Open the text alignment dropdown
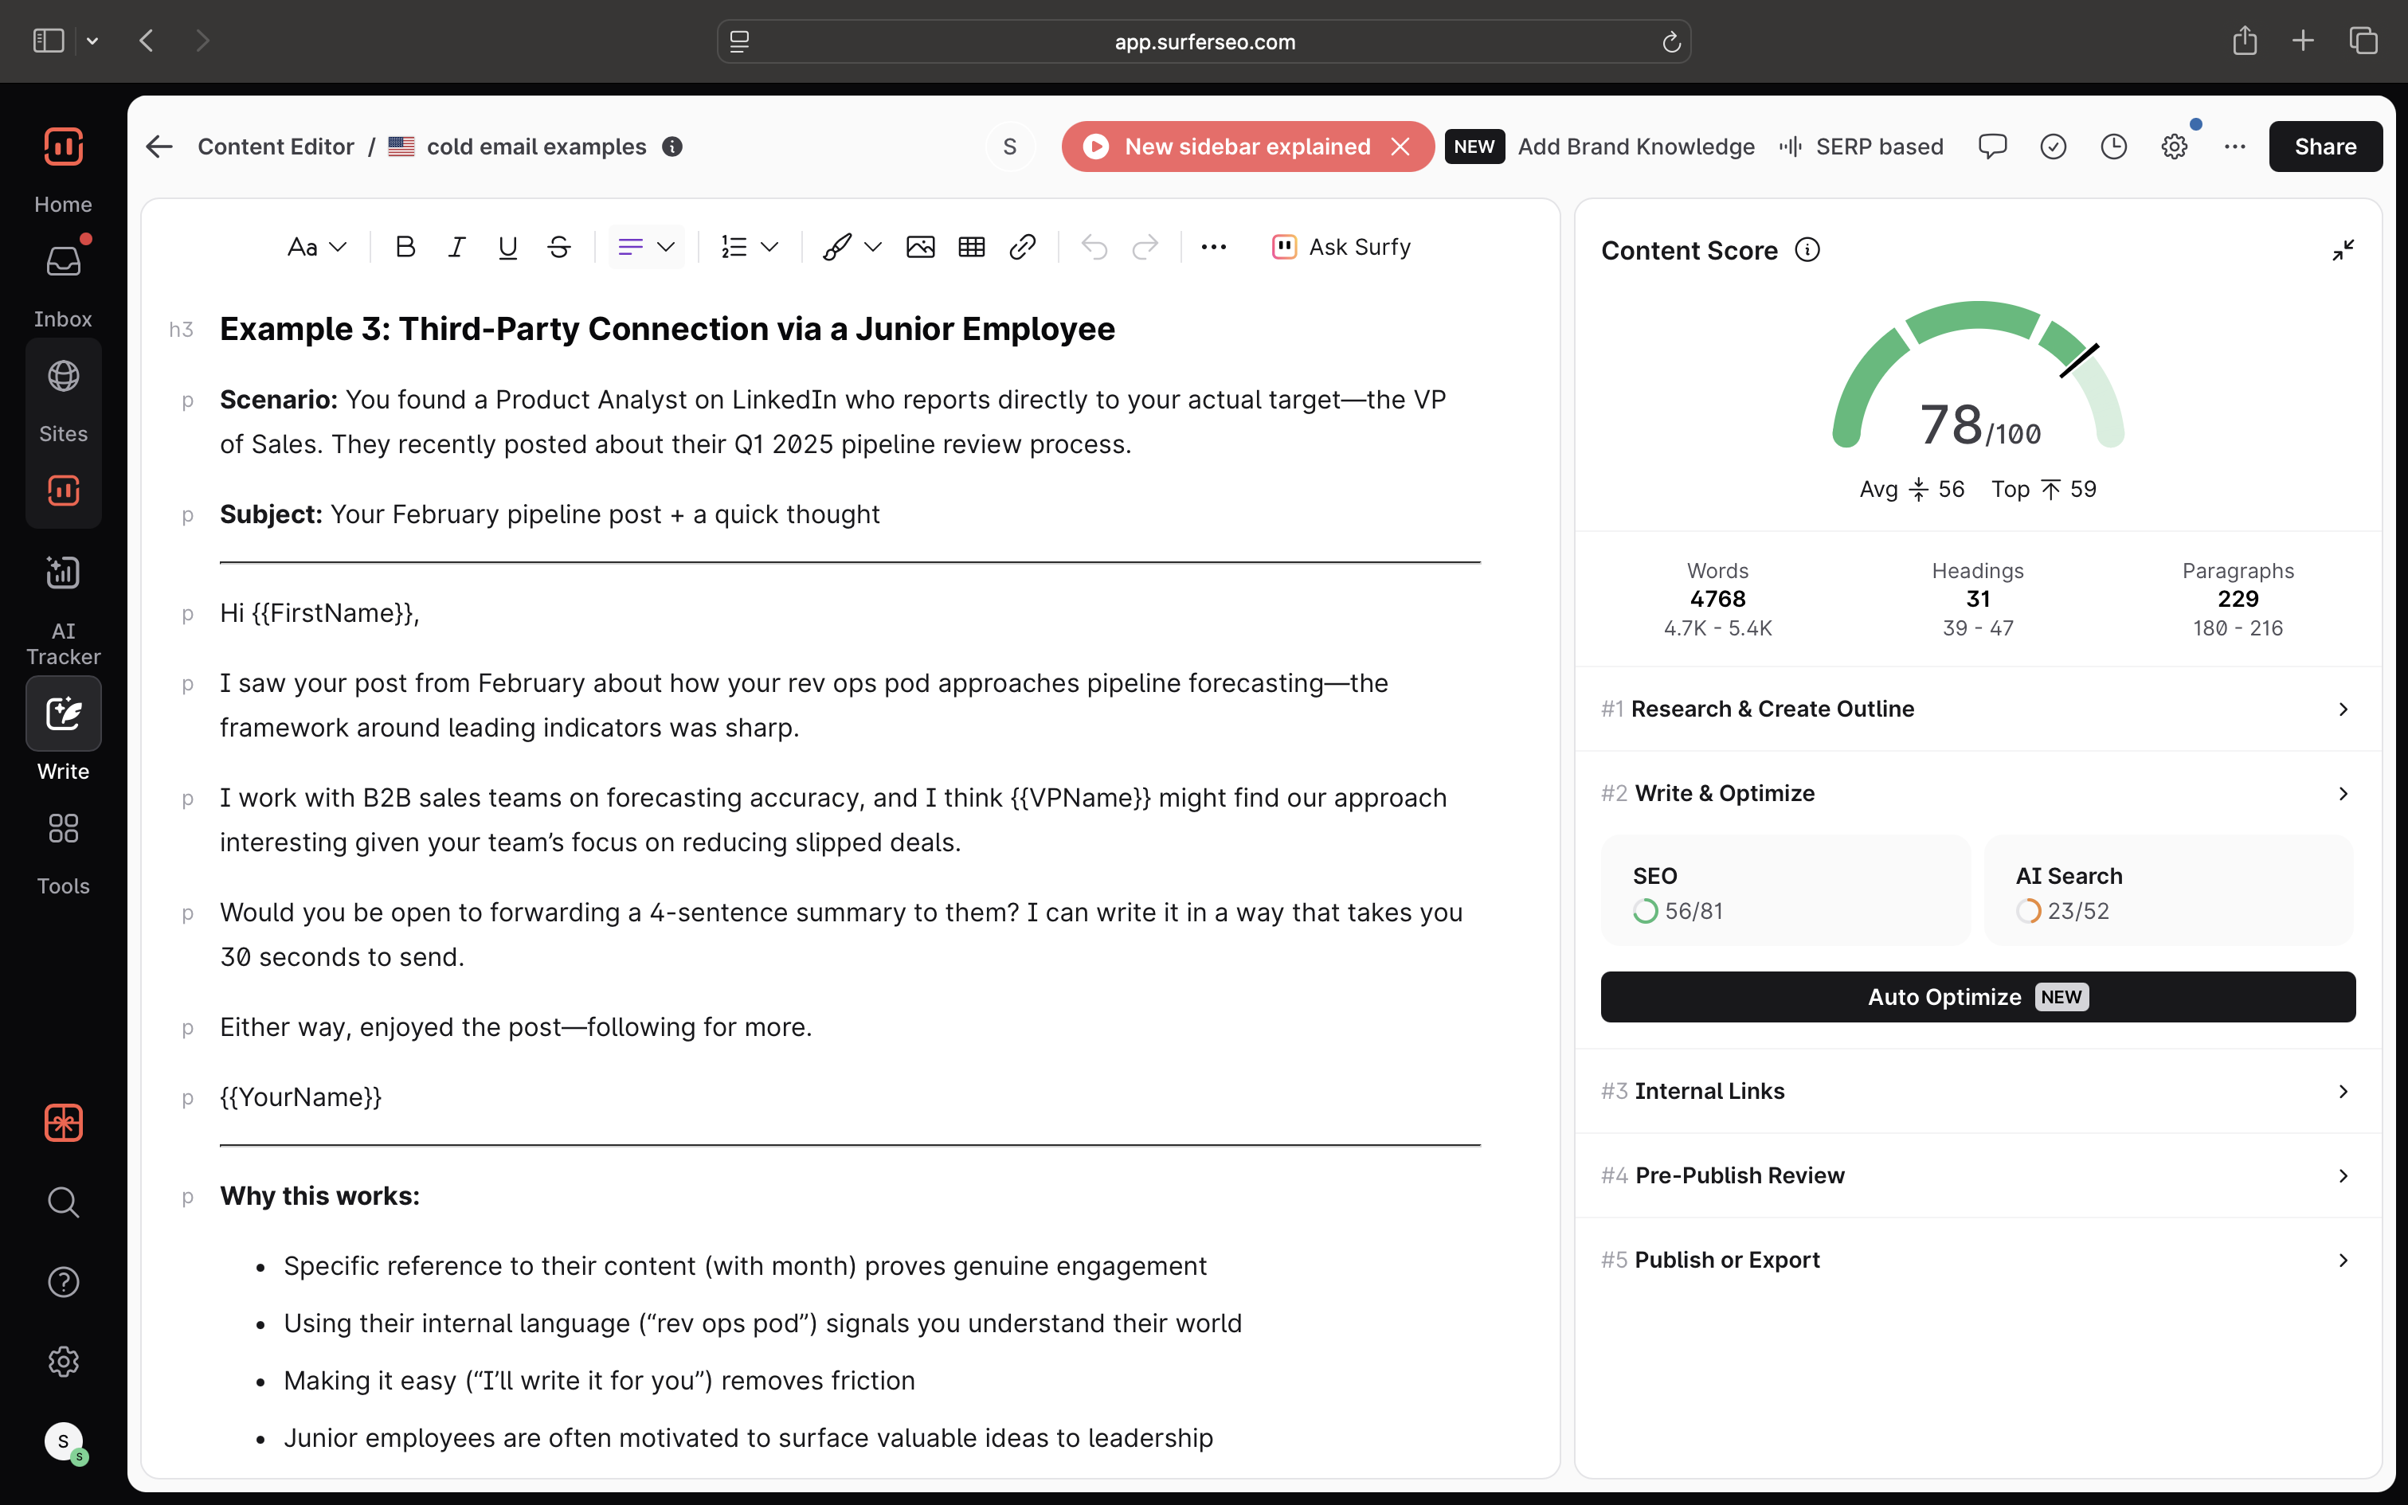Viewport: 2408px width, 1505px height. 646,247
